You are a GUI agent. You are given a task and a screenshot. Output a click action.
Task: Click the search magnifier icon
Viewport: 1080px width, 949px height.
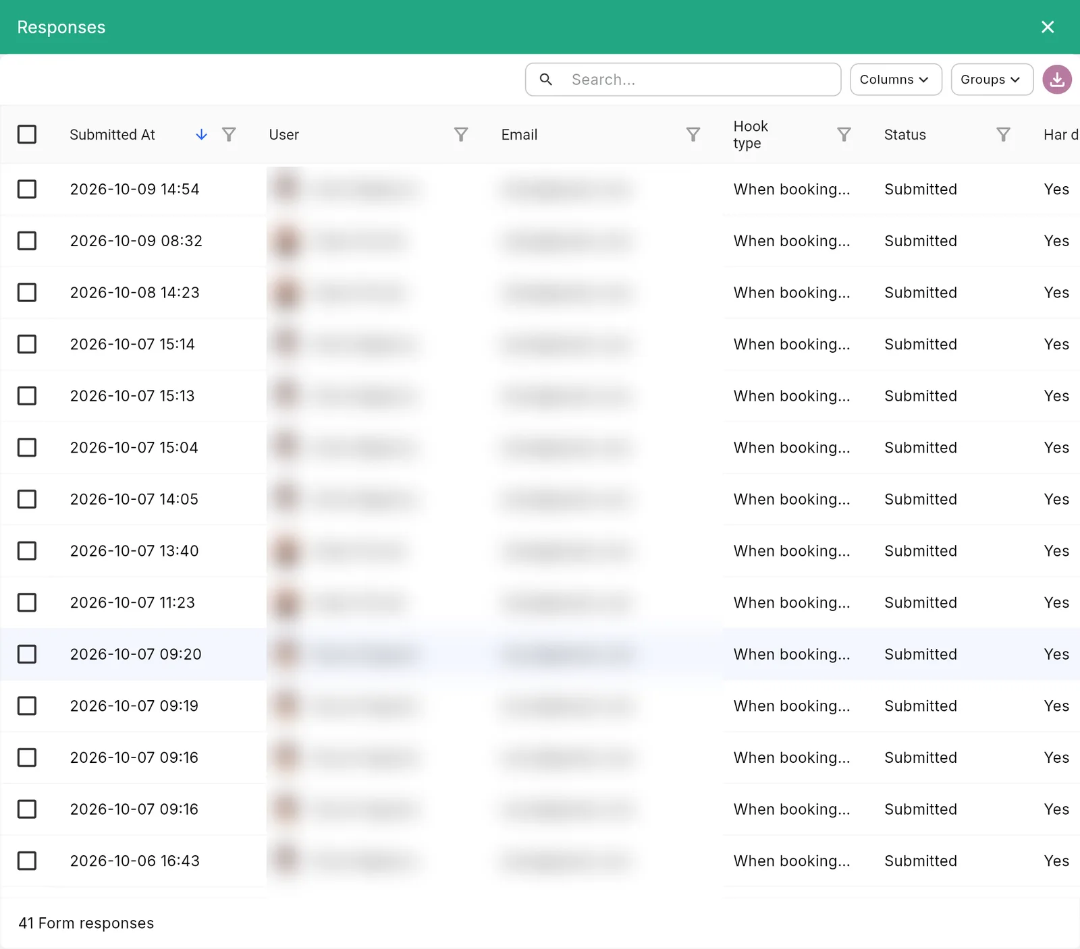[x=546, y=80]
